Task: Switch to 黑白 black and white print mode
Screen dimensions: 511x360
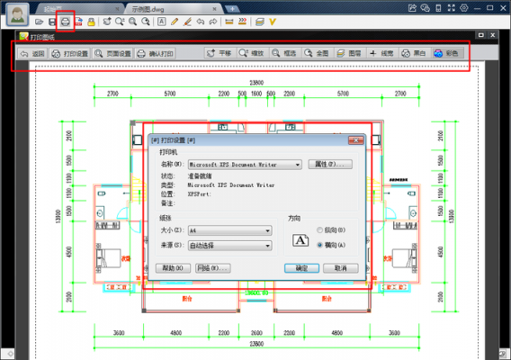Action: [414, 53]
